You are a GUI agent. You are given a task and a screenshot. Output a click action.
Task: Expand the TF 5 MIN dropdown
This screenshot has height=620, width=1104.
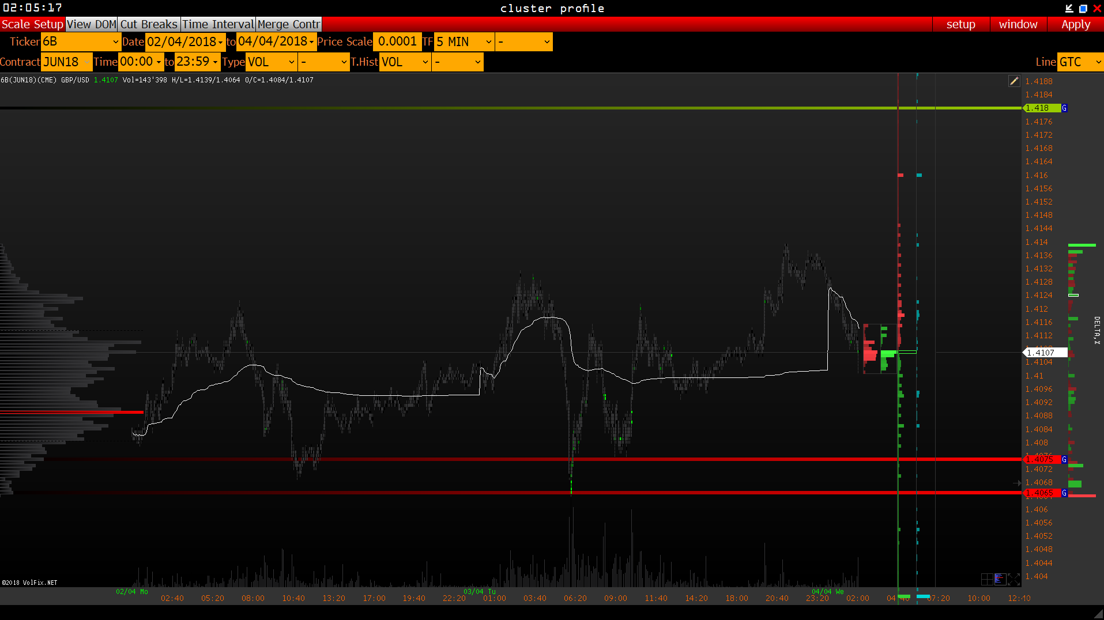coord(464,41)
